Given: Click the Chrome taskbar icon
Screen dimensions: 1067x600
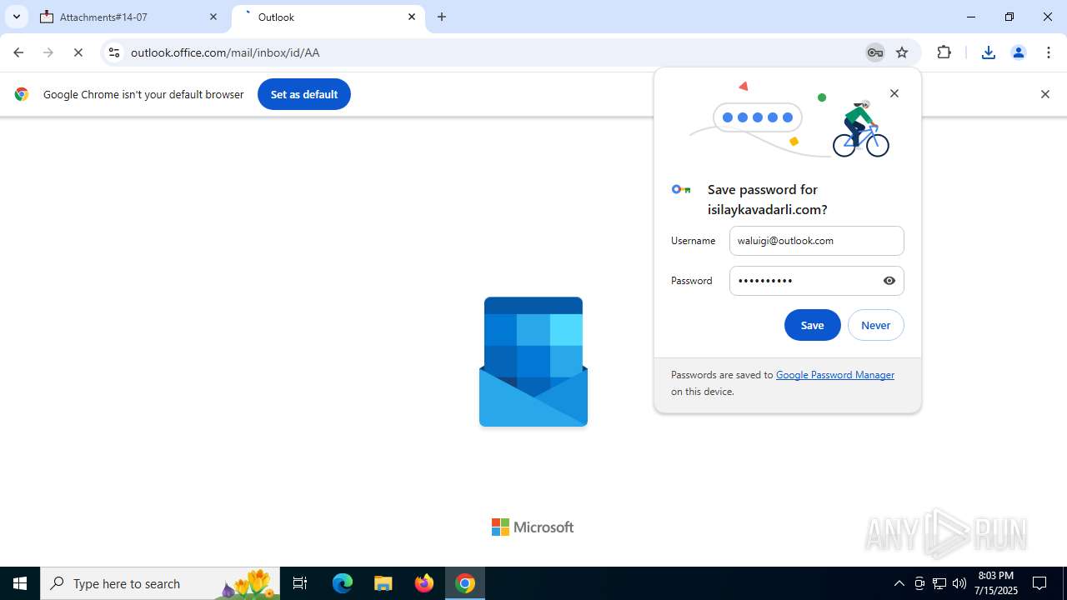Looking at the screenshot, I should pos(465,583).
